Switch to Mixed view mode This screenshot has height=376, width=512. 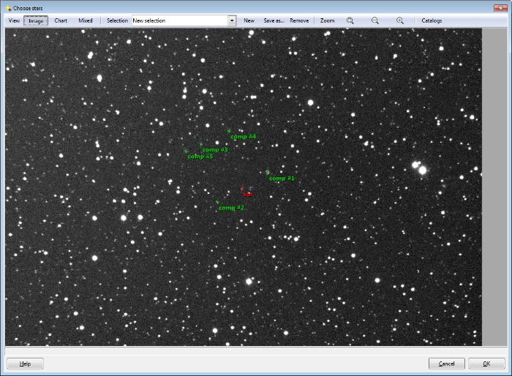(x=86, y=20)
